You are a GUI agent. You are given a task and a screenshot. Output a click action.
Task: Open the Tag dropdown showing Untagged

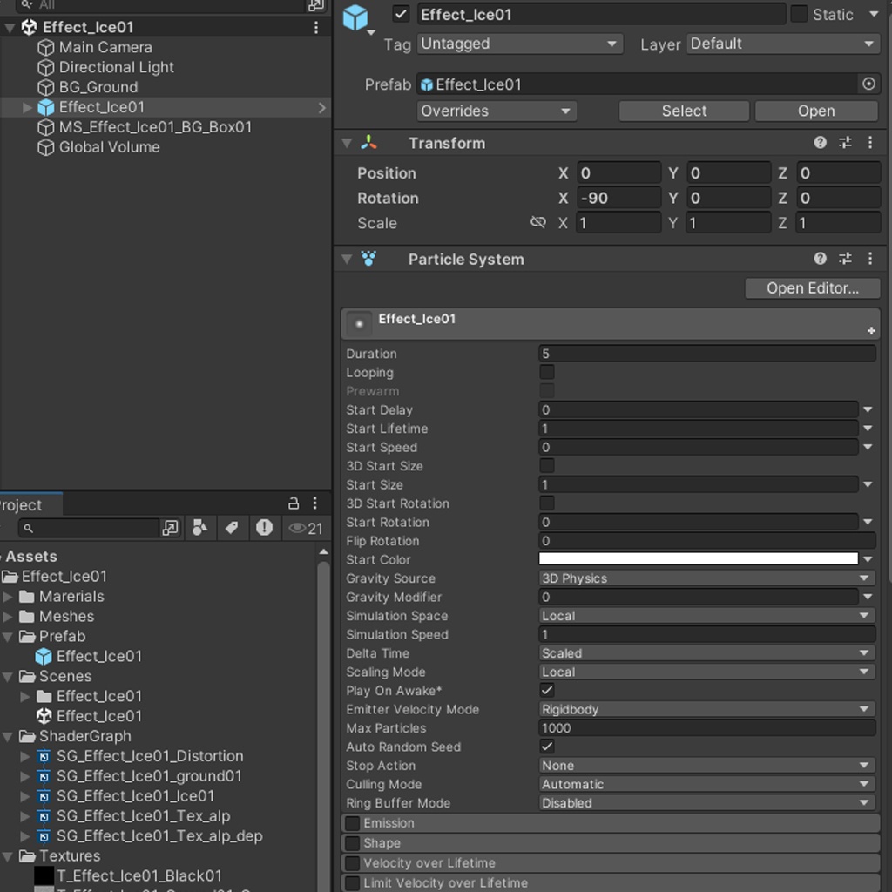click(x=519, y=44)
